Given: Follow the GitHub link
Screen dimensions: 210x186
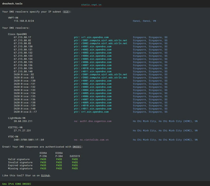Looking at the screenshot, I should tap(45, 176).
